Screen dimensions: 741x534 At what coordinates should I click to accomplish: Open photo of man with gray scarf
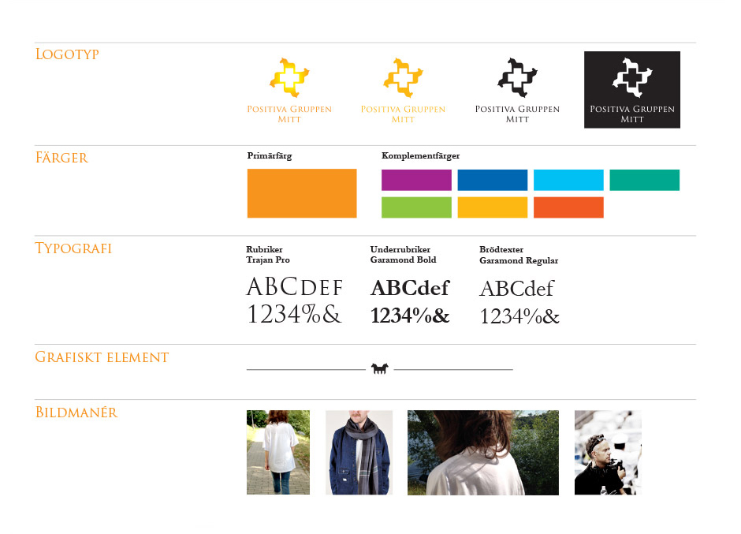tap(359, 452)
